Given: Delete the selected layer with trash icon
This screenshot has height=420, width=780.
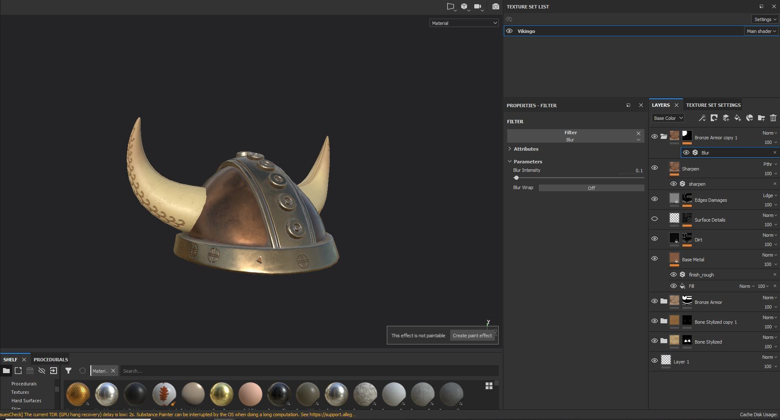Looking at the screenshot, I should tap(773, 118).
